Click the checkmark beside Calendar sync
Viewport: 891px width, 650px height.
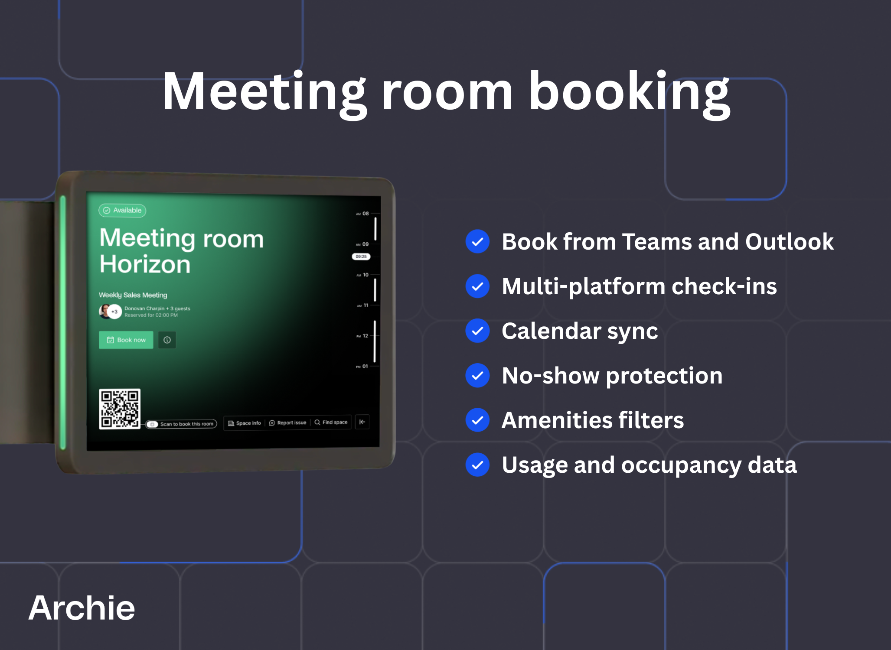coord(477,331)
